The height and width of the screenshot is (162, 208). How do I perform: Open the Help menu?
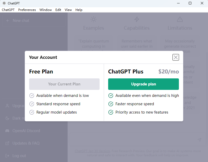79,10
